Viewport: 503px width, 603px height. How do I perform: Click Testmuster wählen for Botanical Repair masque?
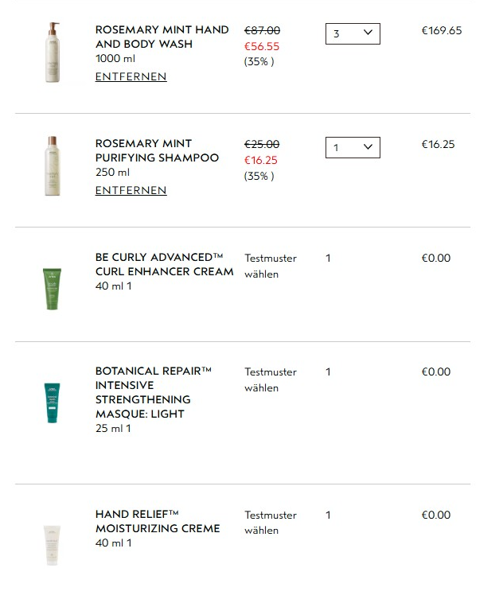point(270,380)
